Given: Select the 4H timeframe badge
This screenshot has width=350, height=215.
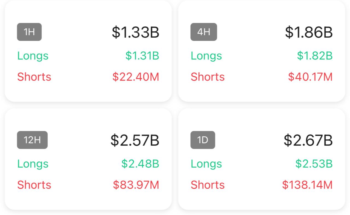Looking at the screenshot, I should pos(204,32).
